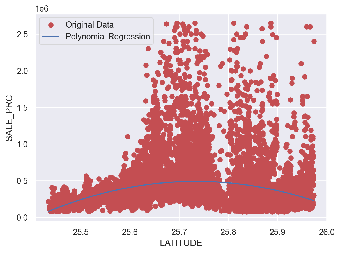
Task: Click the blue line sample in the legend
Action: point(51,37)
